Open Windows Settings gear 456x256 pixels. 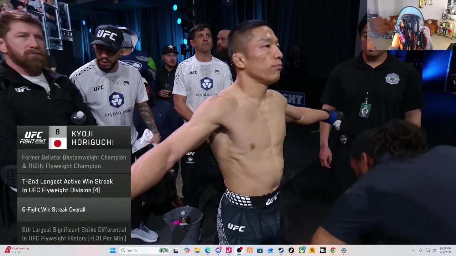(x=344, y=250)
